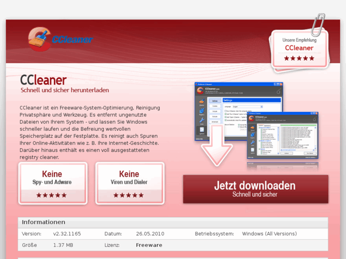Click the Keine Viren und Dialer badge

click(130, 183)
